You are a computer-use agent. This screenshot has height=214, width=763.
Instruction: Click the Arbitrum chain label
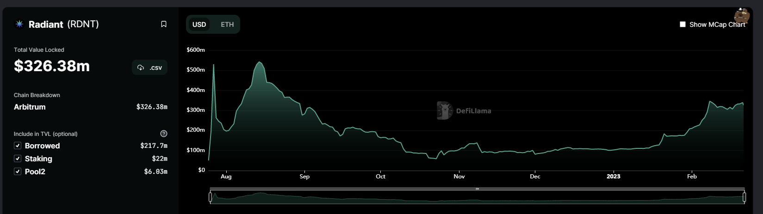30,107
